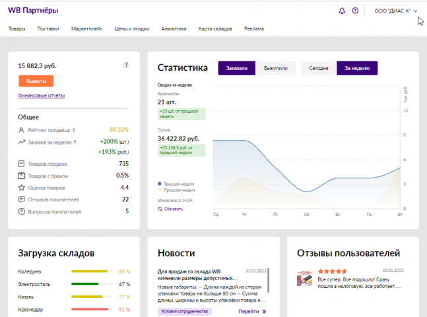
Task: Click the balance help question-mark icon
Action: click(126, 65)
